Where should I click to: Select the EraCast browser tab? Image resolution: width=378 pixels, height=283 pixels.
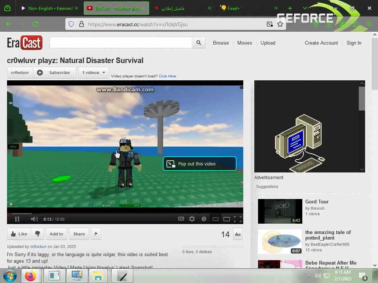116,8
